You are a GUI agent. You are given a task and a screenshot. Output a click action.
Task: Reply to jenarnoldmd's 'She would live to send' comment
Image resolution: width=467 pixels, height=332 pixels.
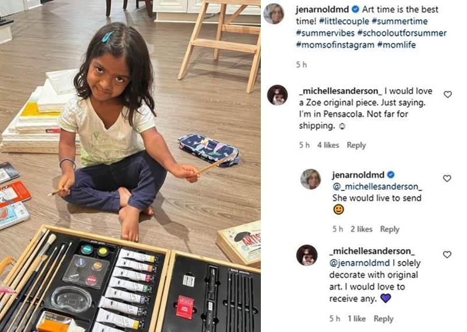390,229
